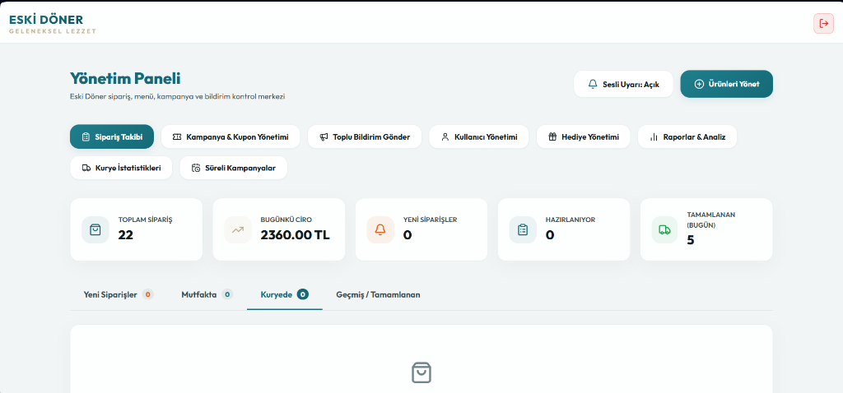Click the 2360.00 TL revenue value

296,235
